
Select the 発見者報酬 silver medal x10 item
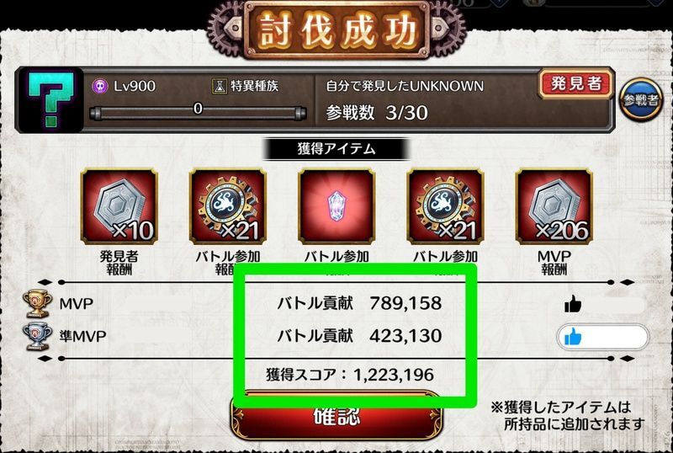[119, 207]
